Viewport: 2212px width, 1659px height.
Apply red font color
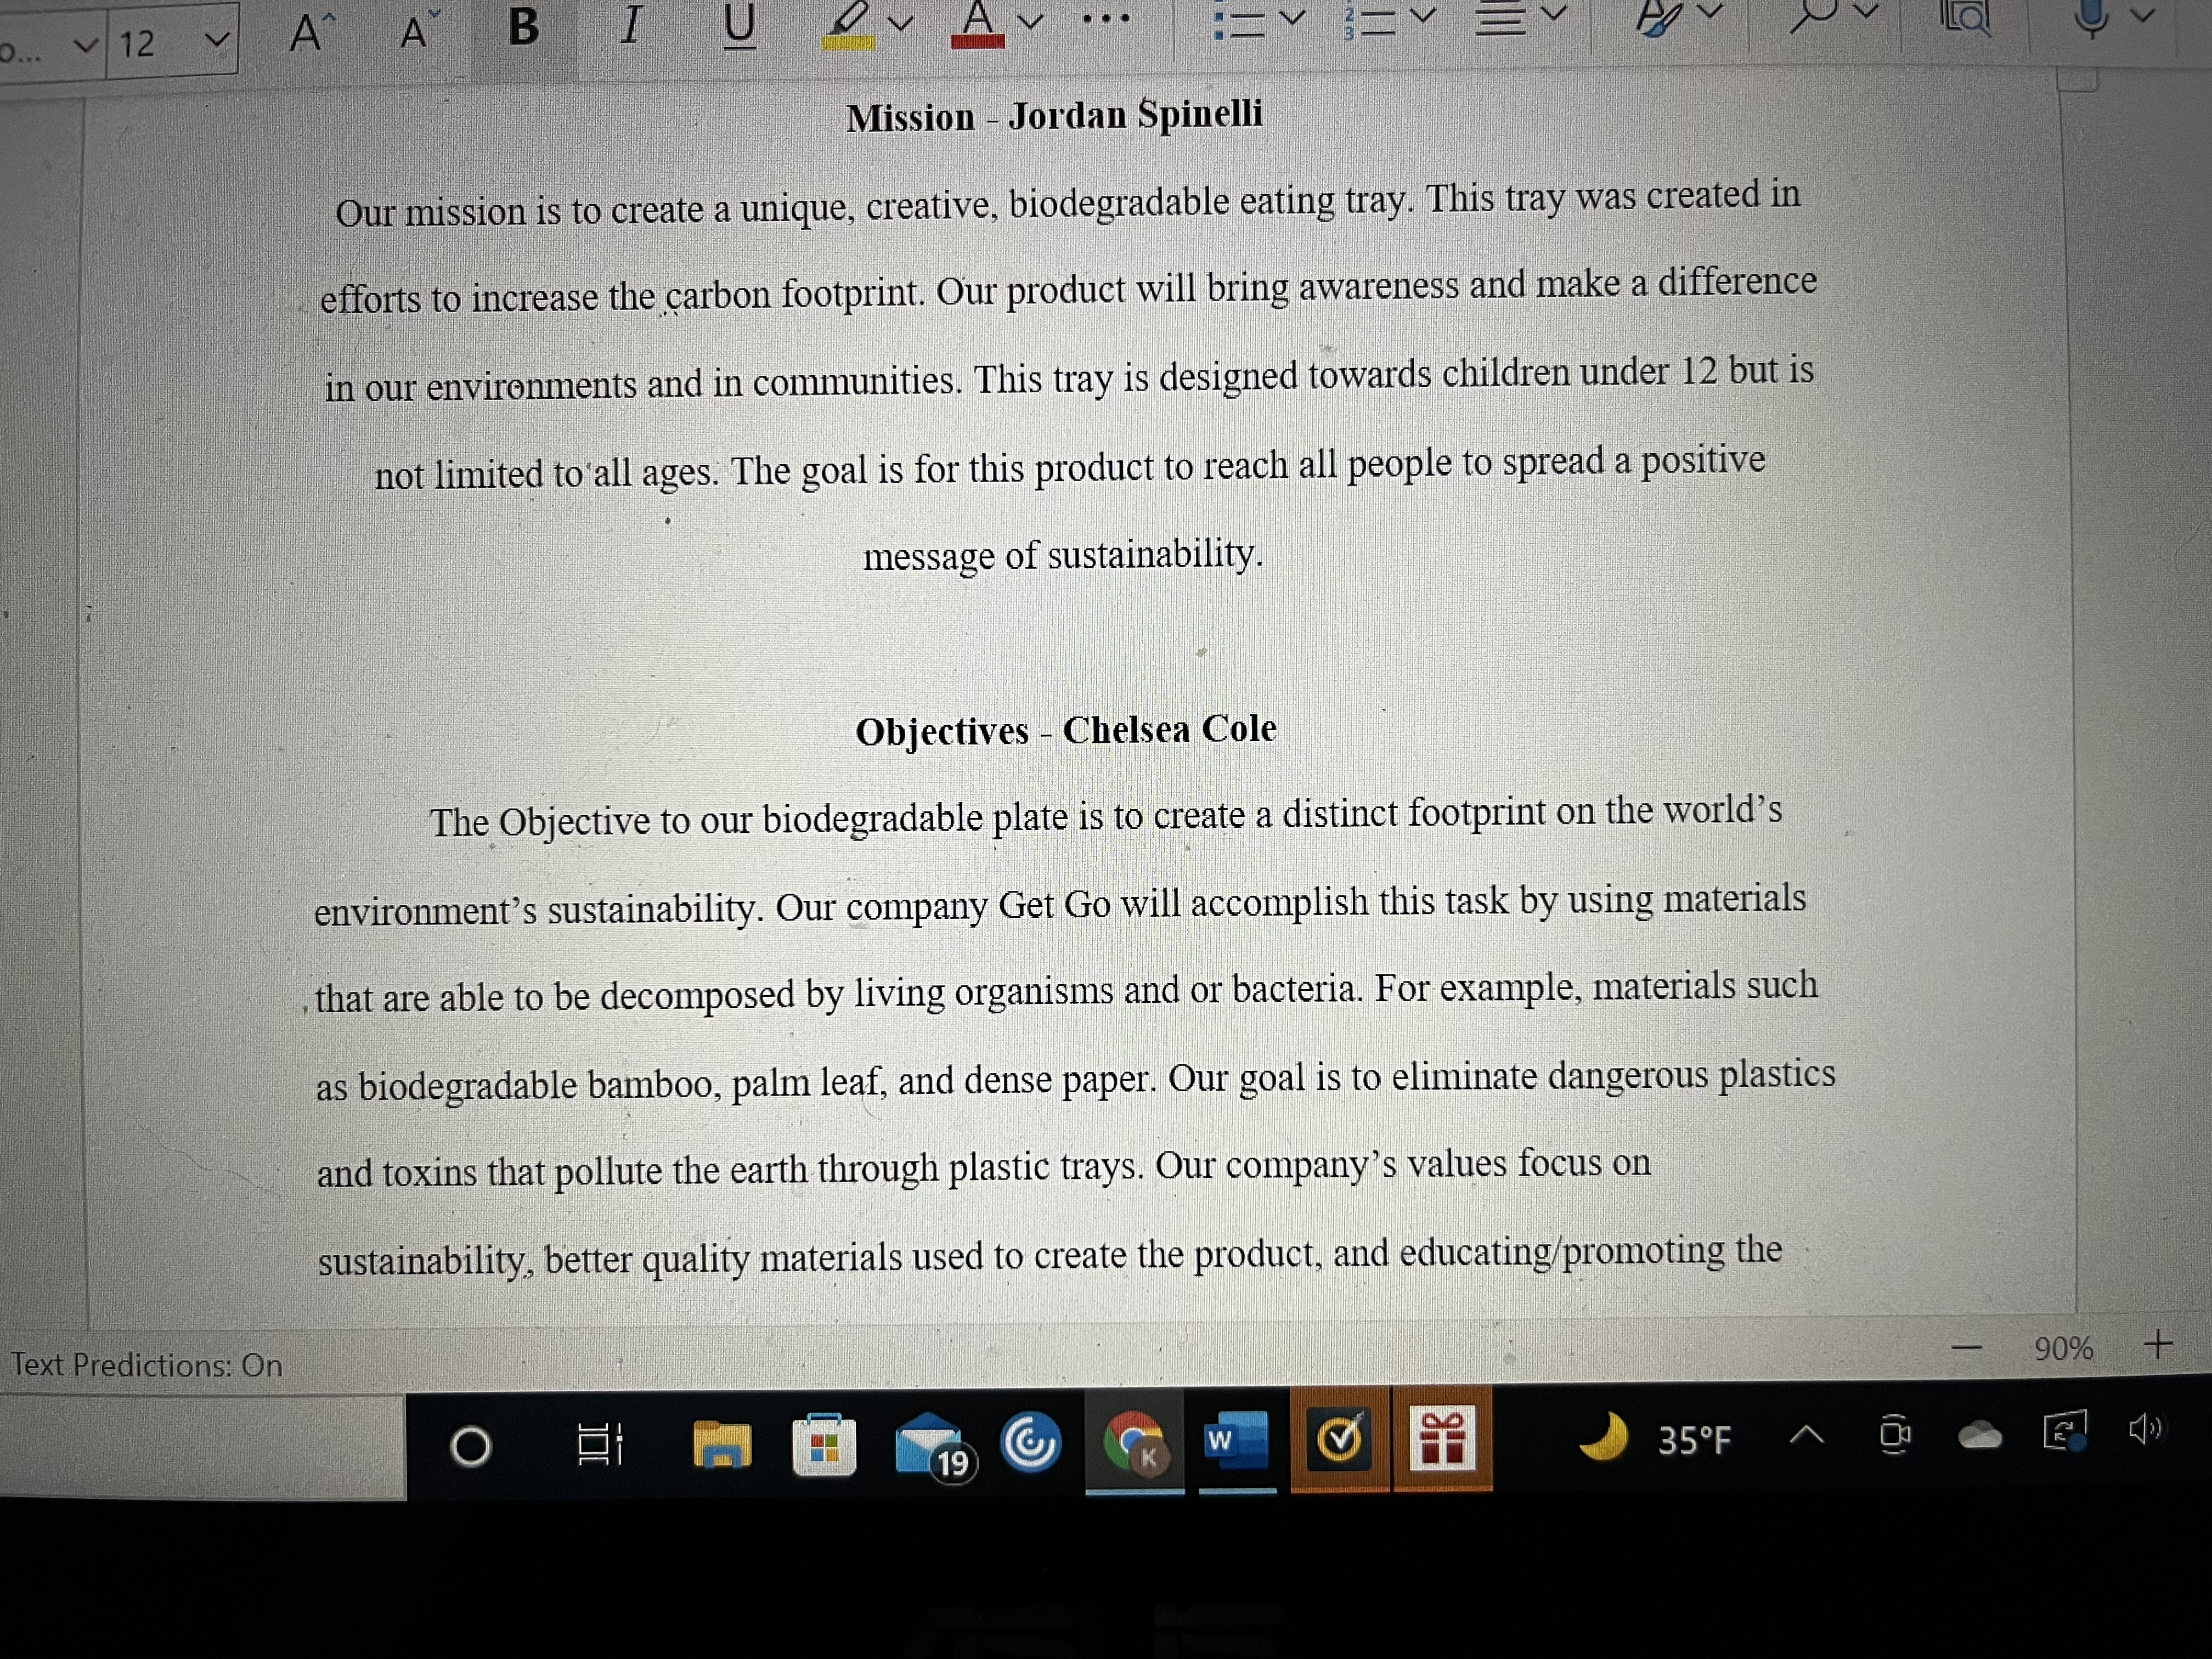point(977,24)
